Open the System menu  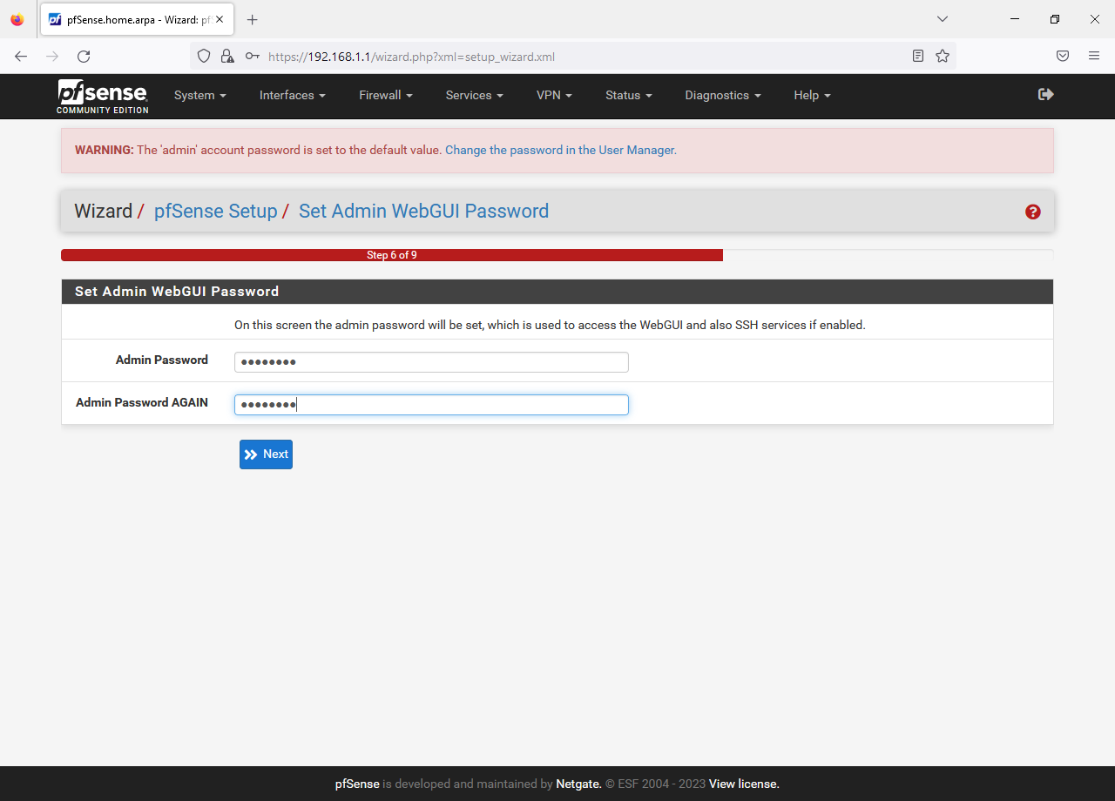(200, 95)
